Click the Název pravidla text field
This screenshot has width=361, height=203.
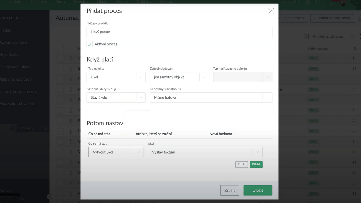pyautogui.click(x=179, y=32)
